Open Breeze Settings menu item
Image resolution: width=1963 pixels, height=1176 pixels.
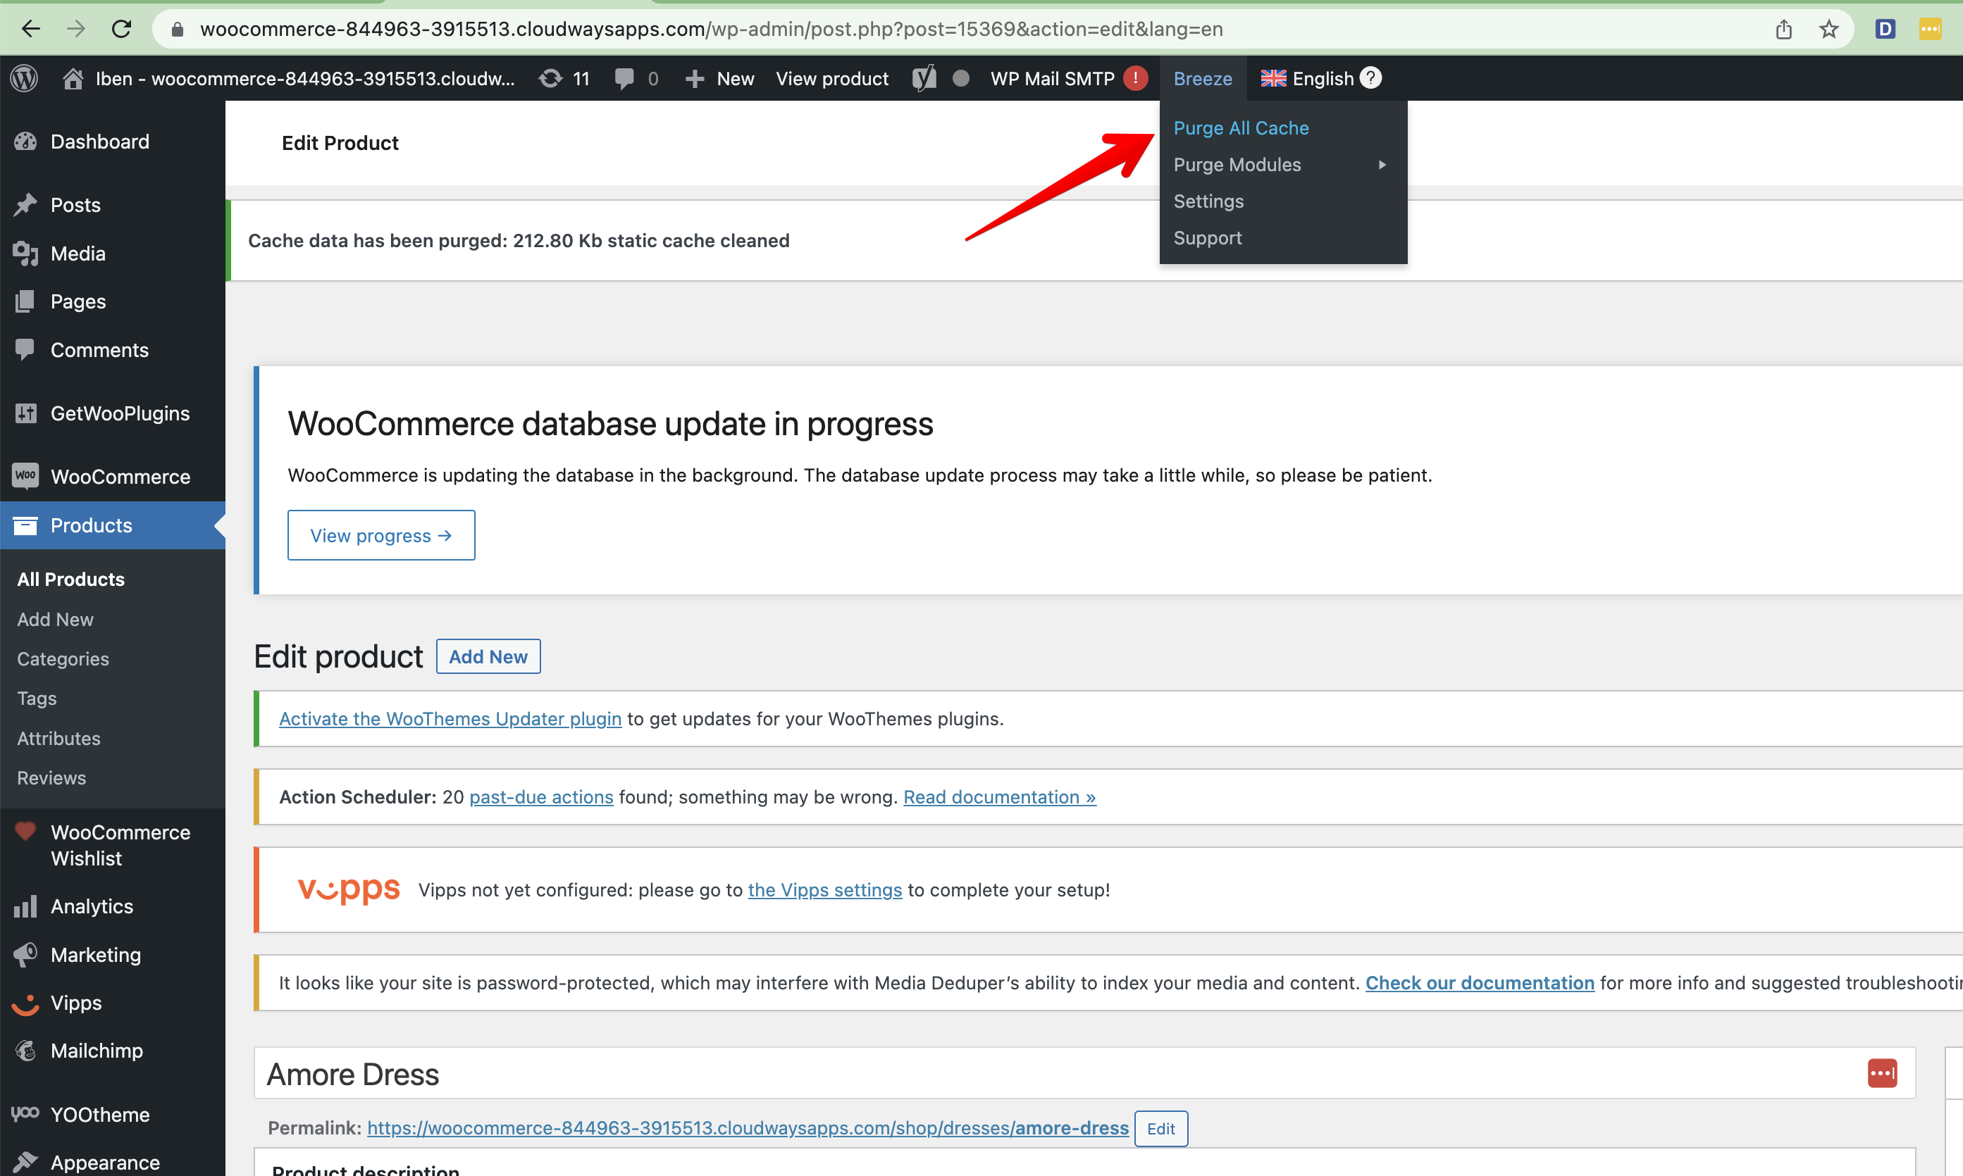coord(1208,201)
